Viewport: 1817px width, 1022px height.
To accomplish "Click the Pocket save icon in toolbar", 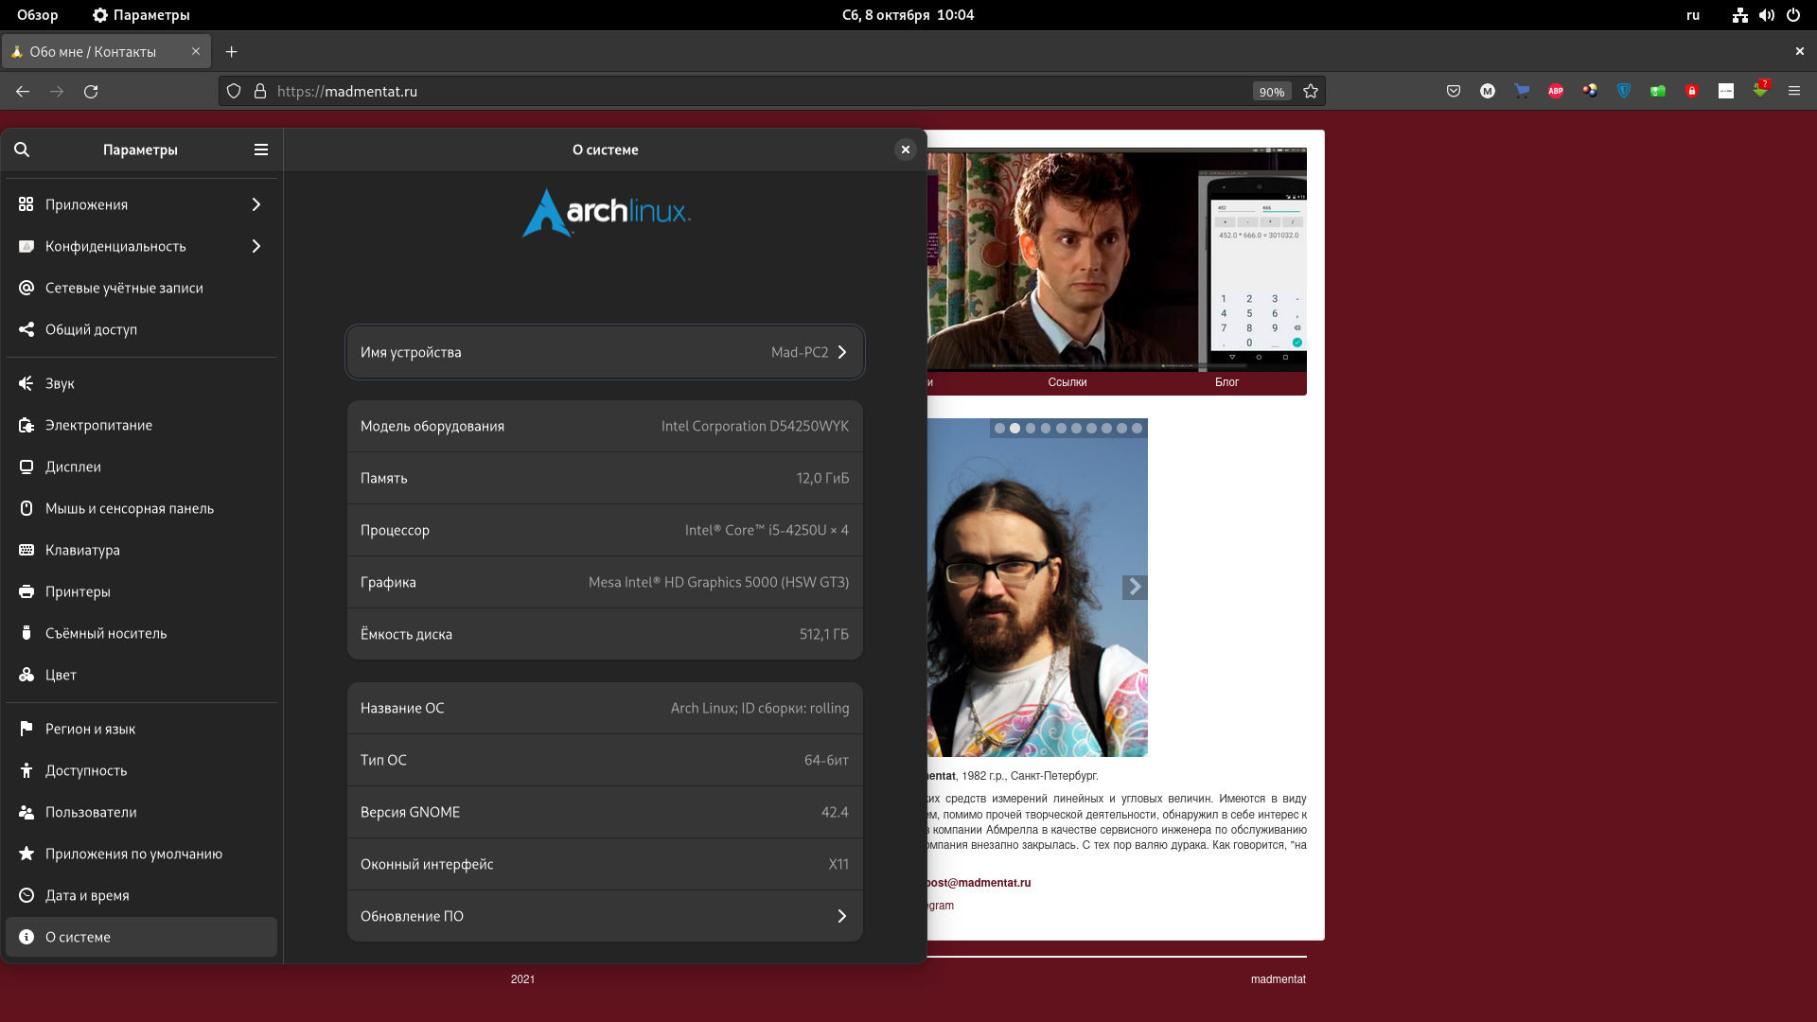I will click(1454, 91).
